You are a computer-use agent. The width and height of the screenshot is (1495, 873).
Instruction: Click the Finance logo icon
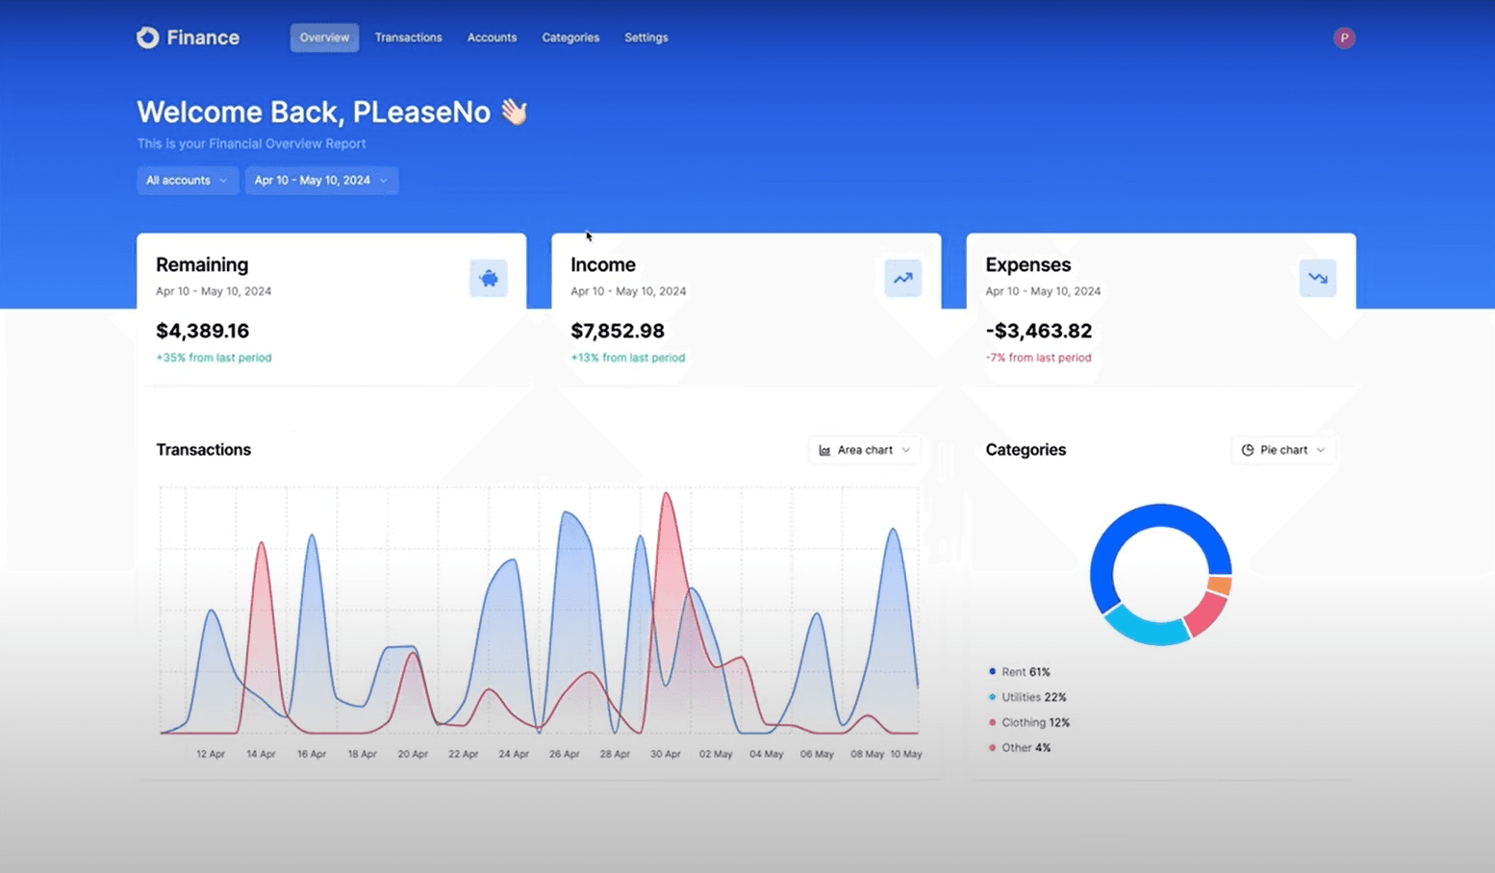tap(147, 37)
